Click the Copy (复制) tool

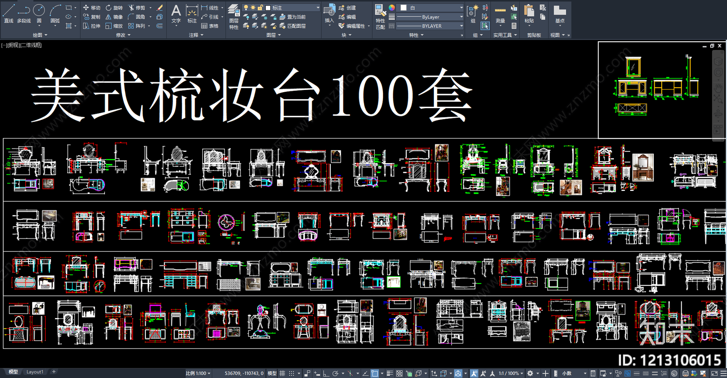pyautogui.click(x=91, y=17)
